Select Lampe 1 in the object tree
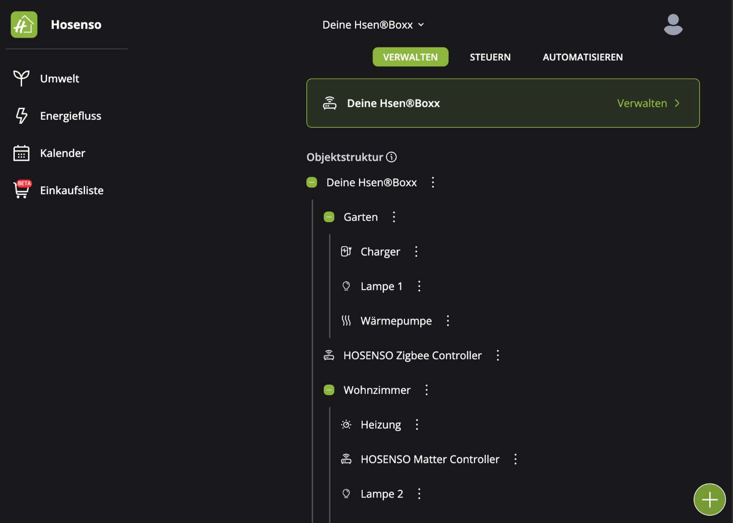The height and width of the screenshot is (523, 733). pos(381,286)
